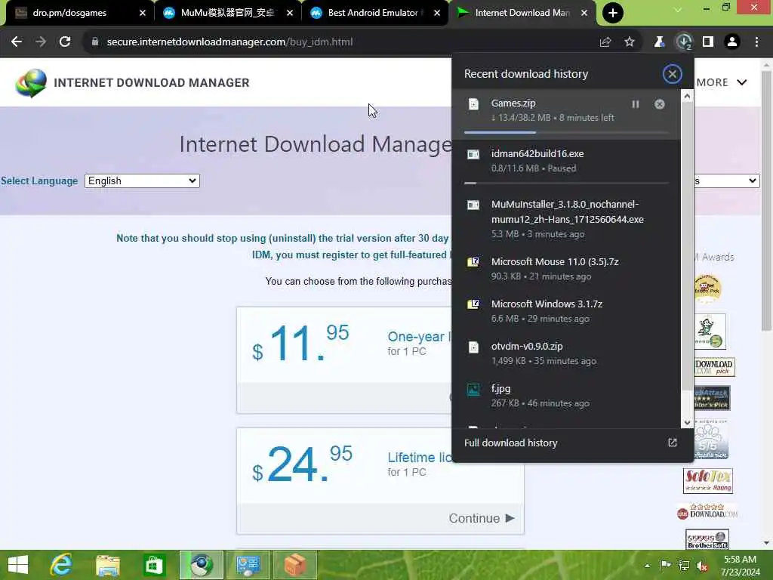
Task: Click the MuMuInstaller exe file icon
Action: [473, 205]
